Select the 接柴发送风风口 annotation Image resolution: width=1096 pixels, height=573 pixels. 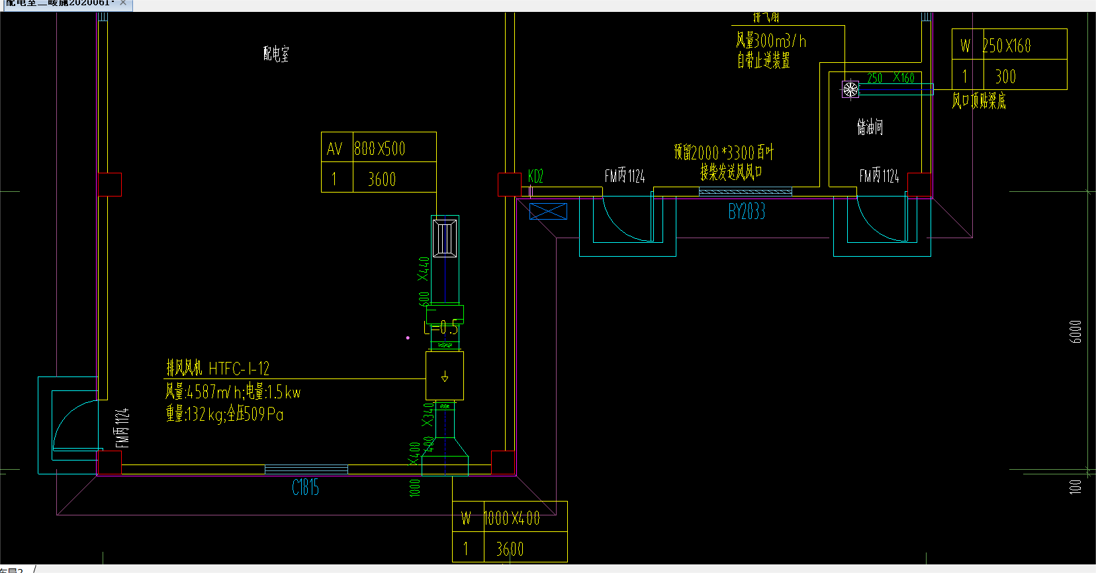(x=731, y=172)
